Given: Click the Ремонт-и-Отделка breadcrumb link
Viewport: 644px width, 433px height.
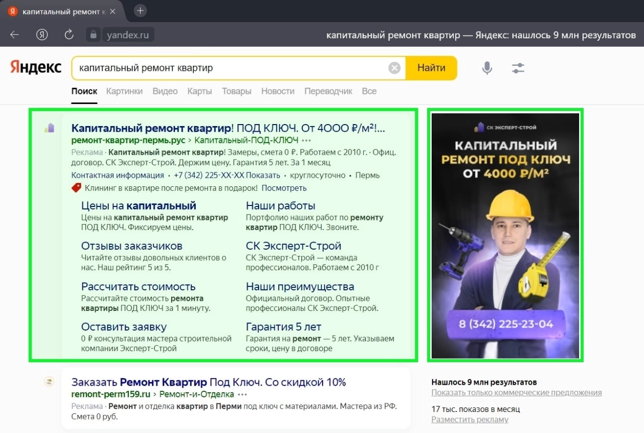Looking at the screenshot, I should pyautogui.click(x=197, y=394).
